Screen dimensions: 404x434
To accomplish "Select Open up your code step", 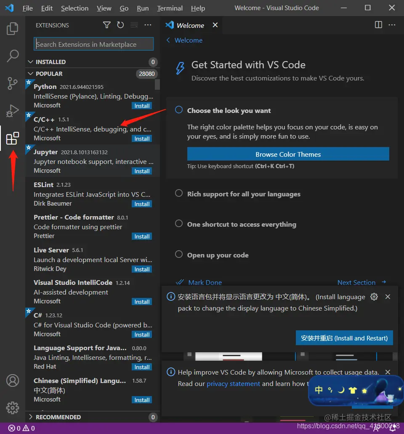I will 218,255.
